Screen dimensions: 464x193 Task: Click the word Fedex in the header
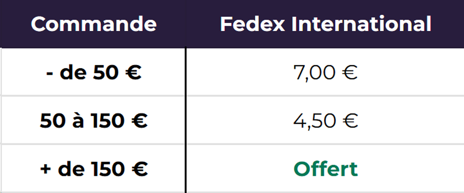252,24
